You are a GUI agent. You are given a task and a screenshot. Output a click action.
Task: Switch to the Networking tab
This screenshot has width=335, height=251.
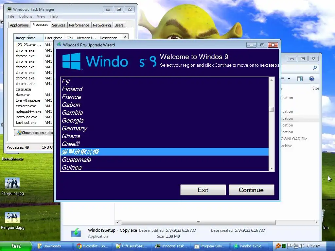pyautogui.click(x=102, y=25)
